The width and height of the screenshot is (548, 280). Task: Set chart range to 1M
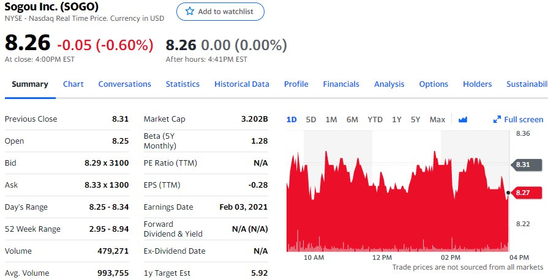pyautogui.click(x=331, y=120)
